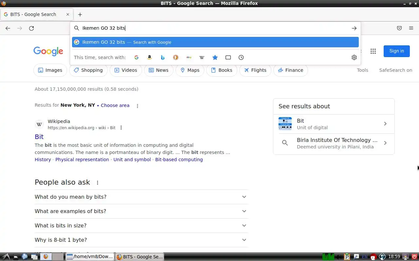Open Firefox application menu (hamburger)
This screenshot has width=419, height=261.
pyautogui.click(x=411, y=28)
